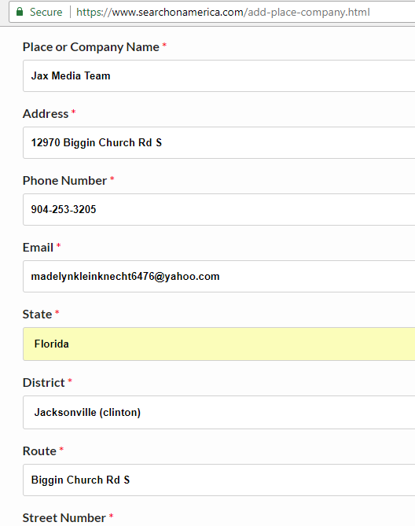Click the Address field label
This screenshot has height=526, width=415.
coord(46,114)
